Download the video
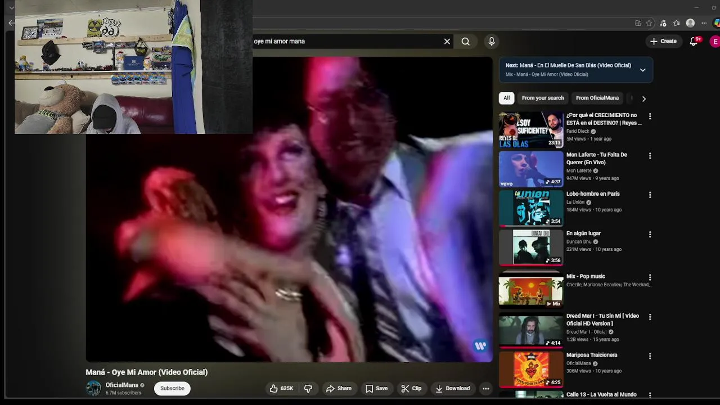720x405 pixels. pyautogui.click(x=453, y=388)
